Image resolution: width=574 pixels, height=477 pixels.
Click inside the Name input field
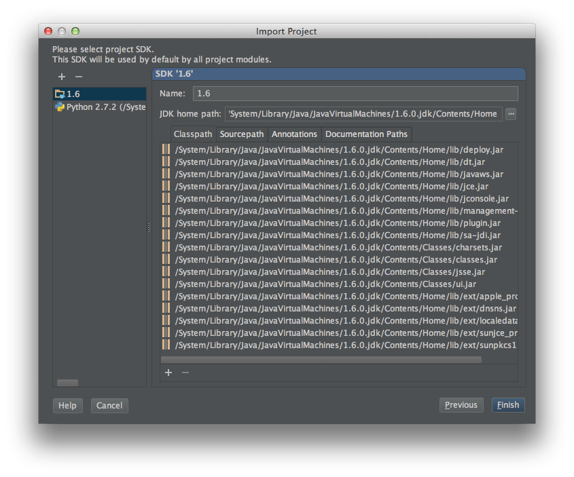coord(340,93)
